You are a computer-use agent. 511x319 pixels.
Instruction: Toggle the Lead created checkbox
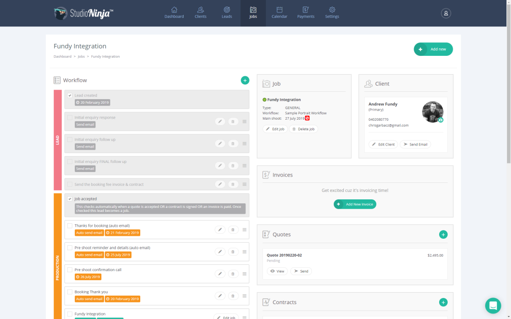coord(70,95)
